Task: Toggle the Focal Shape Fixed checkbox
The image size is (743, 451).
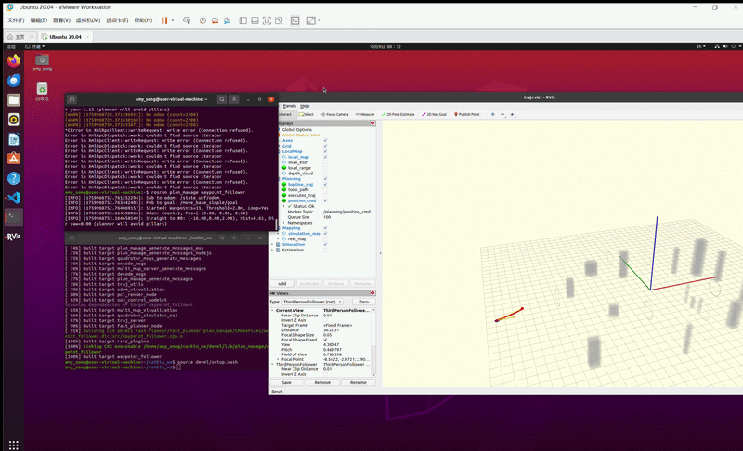Action: point(325,340)
